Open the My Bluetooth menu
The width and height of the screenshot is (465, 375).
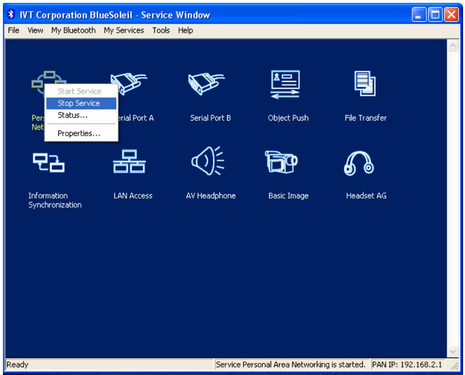[x=73, y=30]
